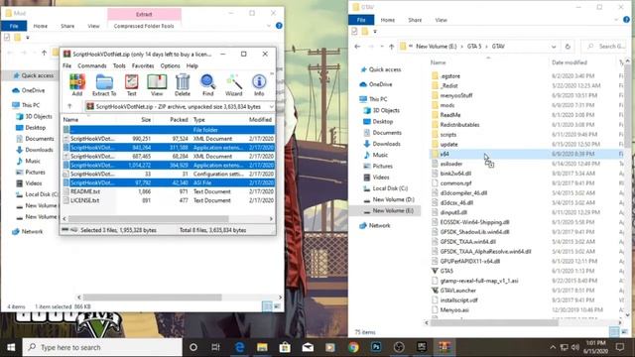Image resolution: width=635 pixels, height=357 pixels.
Task: Open Microsoft Edge from taskbar
Action: [239, 347]
